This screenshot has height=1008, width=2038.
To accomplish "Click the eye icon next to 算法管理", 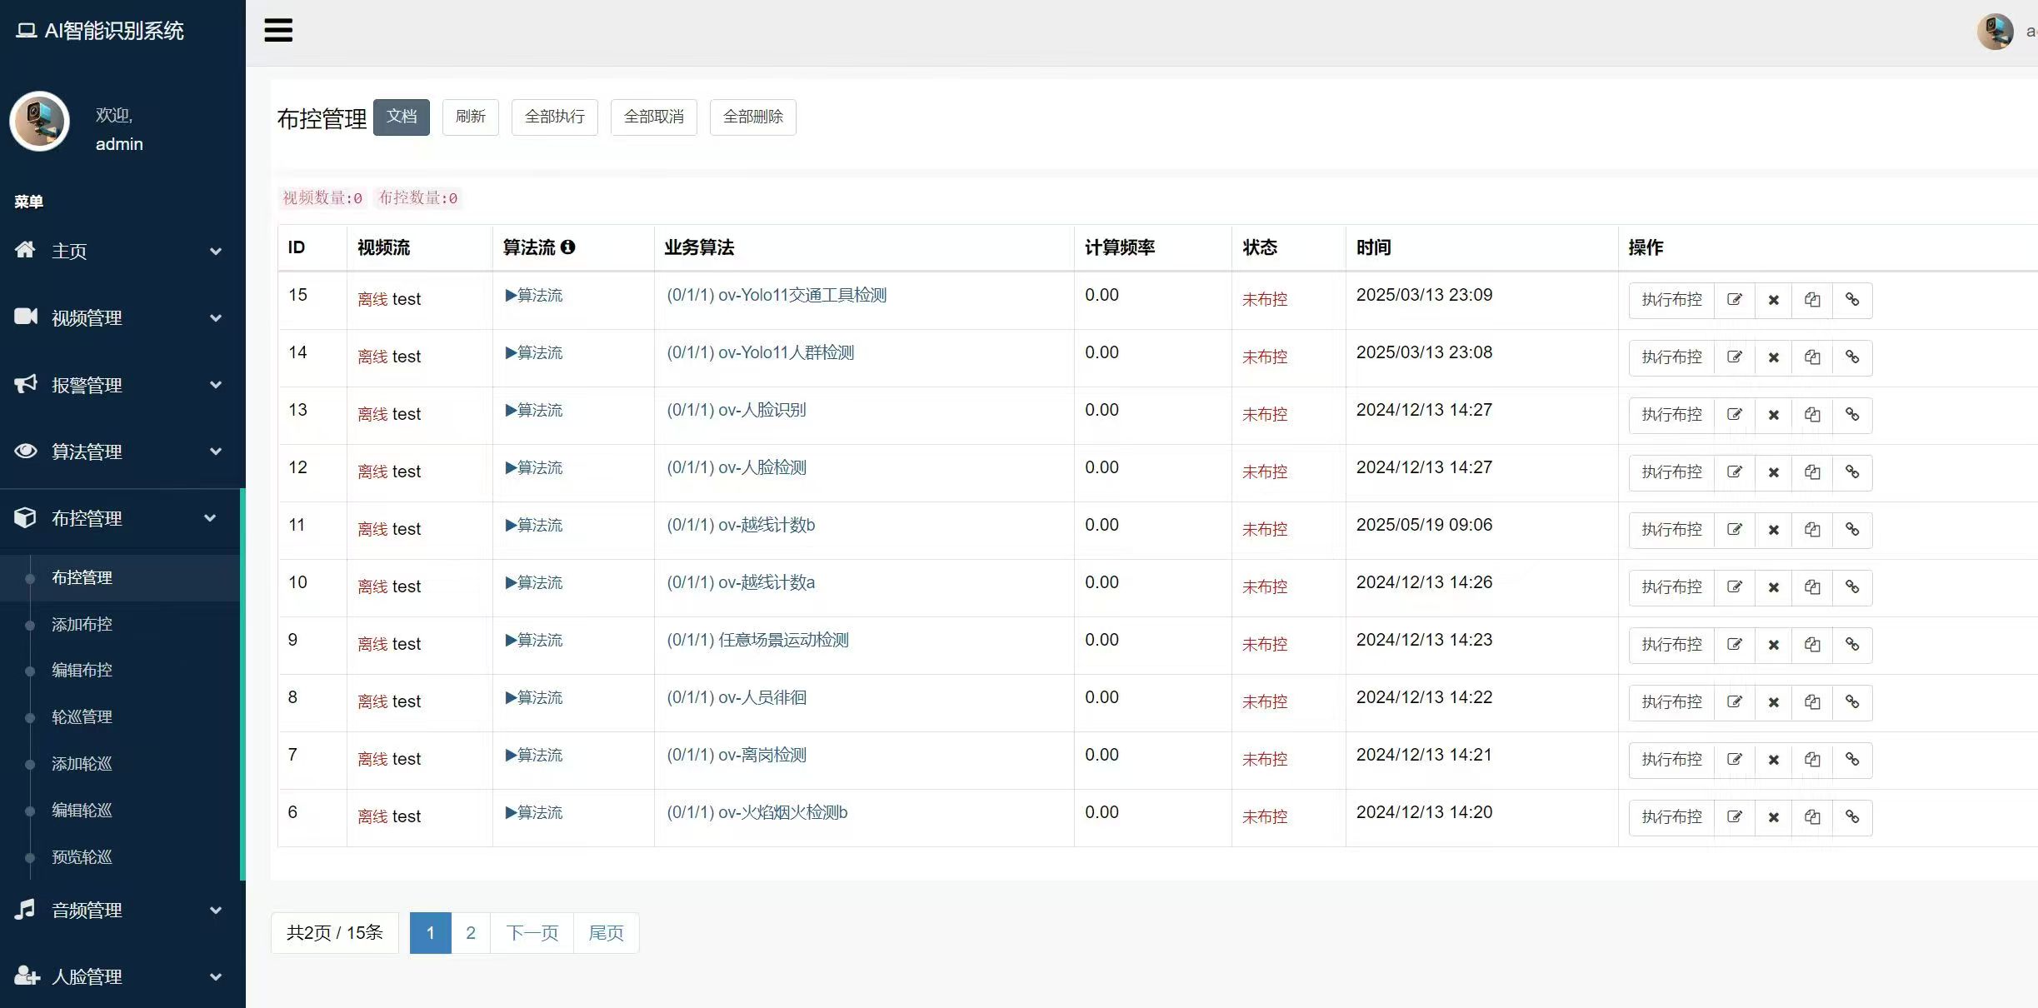I will (25, 451).
